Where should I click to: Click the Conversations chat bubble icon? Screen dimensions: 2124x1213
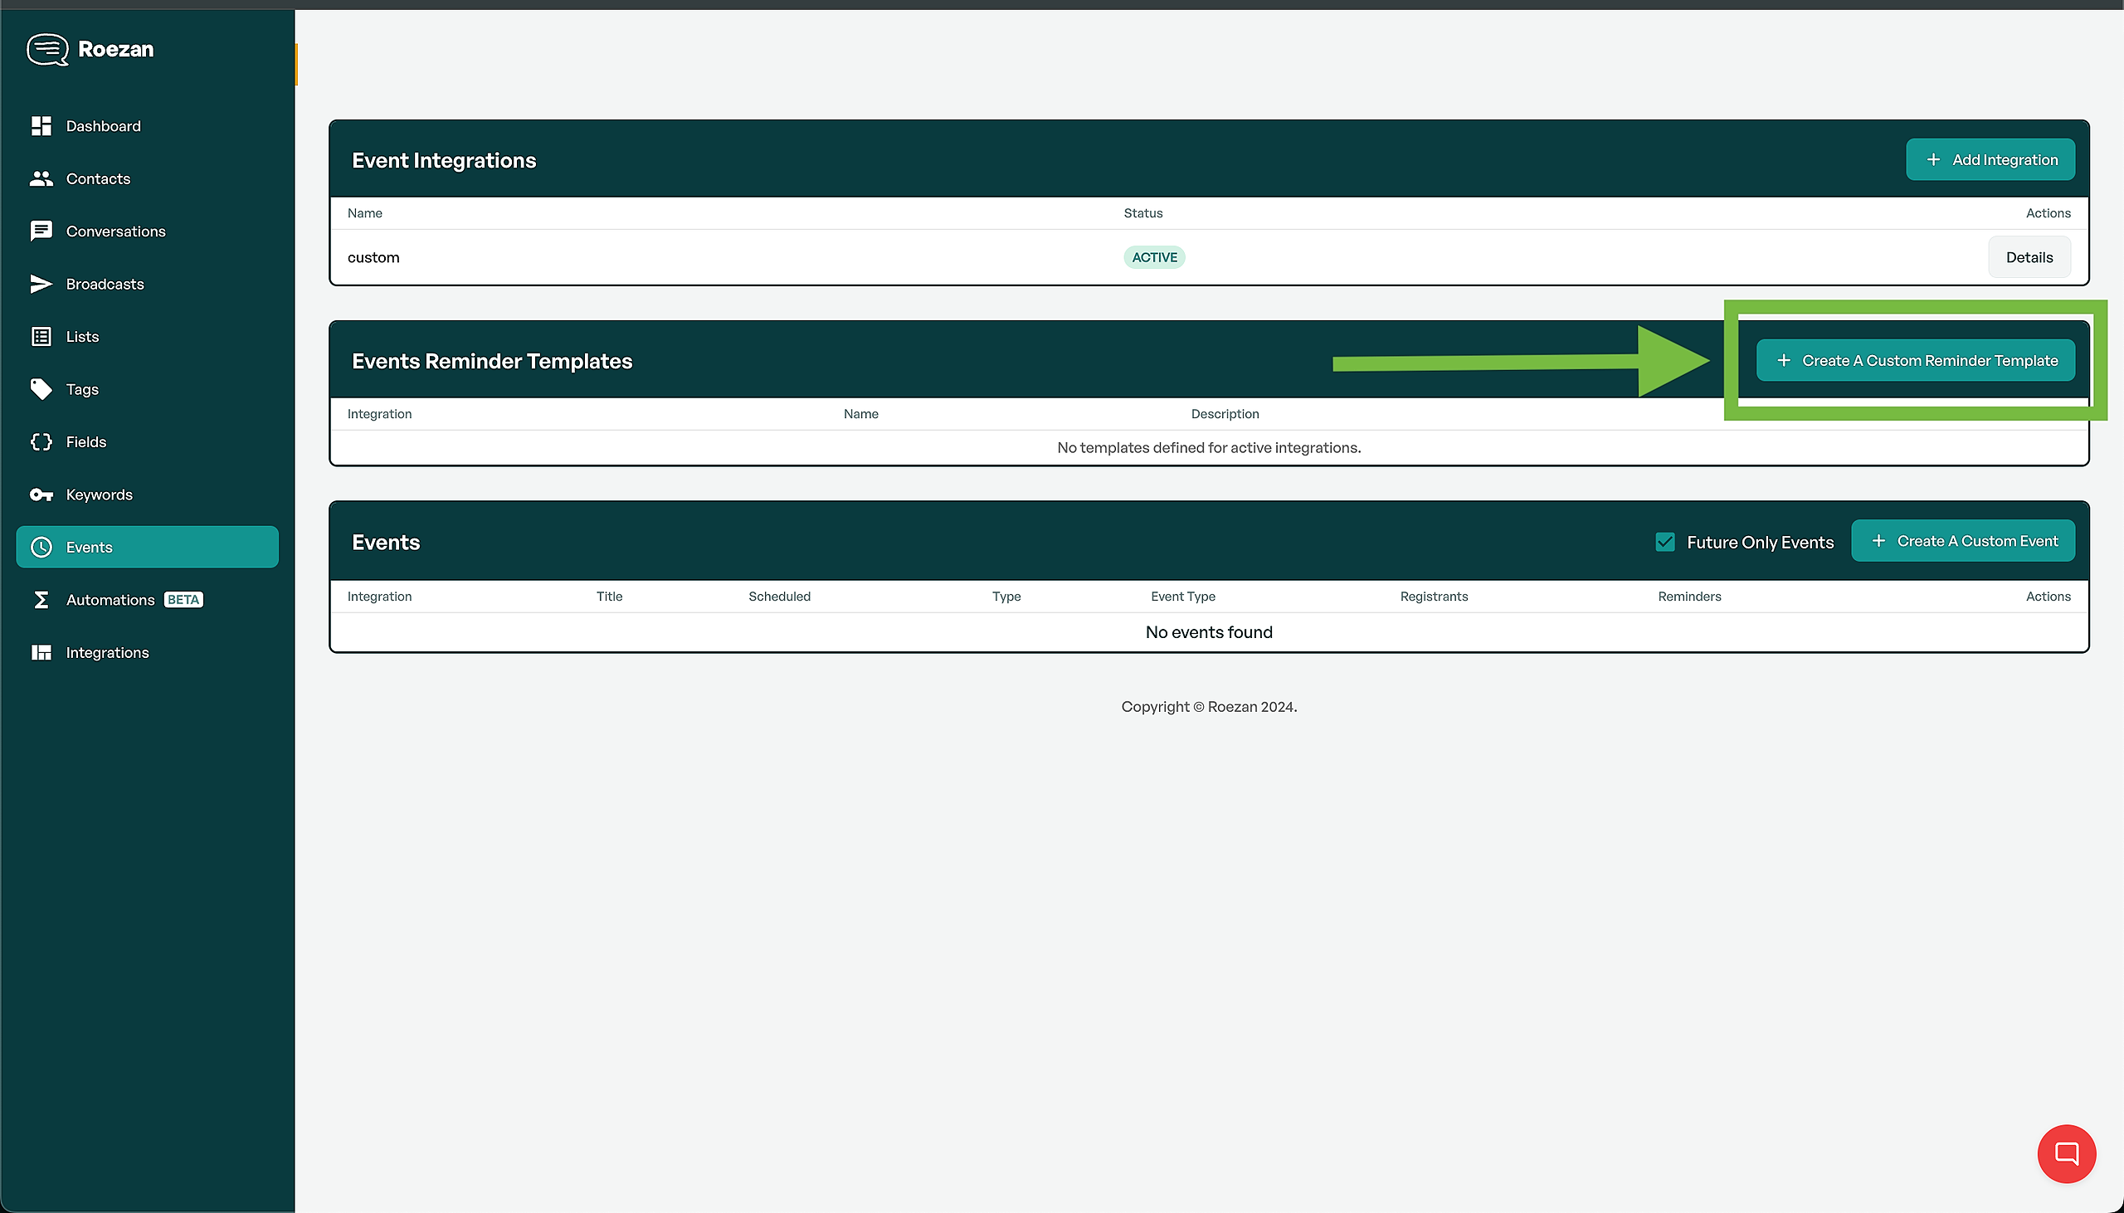point(41,231)
